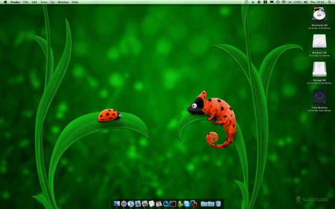Open the Wi-Fi status menu
Viewport: 335px width, 209px height.
[284, 2]
